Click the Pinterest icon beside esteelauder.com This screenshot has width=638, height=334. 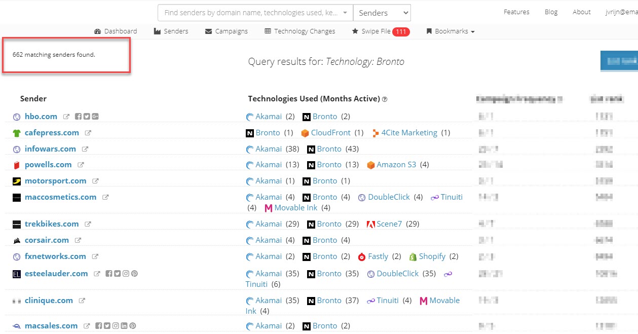[134, 274]
